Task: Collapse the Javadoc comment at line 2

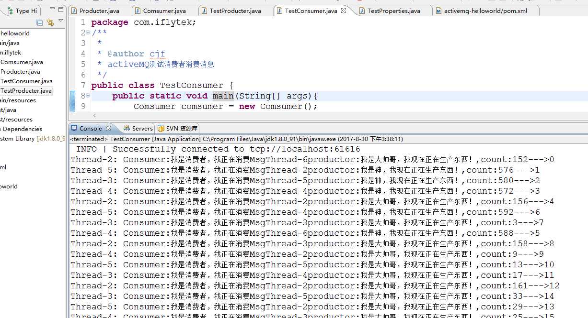Action: [88, 33]
